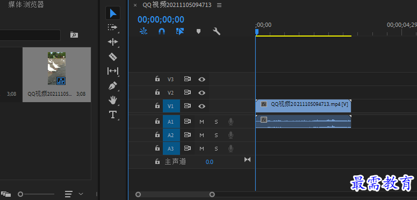
Task: Toggle the magnet Snap in timeline
Action: point(162,31)
